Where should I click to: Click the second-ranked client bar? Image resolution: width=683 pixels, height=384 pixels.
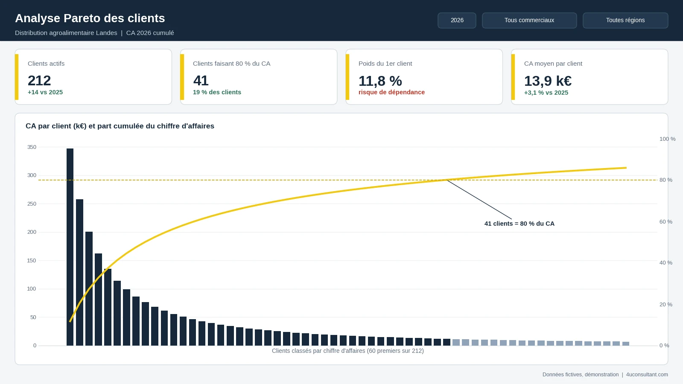click(x=79, y=272)
